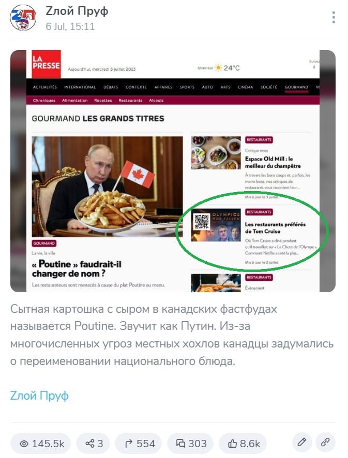Click the forward arrow with 554
The image size is (348, 458).
(139, 444)
